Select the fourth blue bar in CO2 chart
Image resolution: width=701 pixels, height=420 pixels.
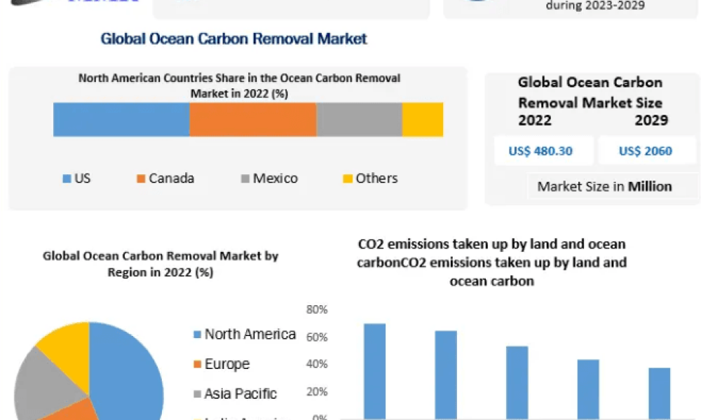(x=588, y=389)
